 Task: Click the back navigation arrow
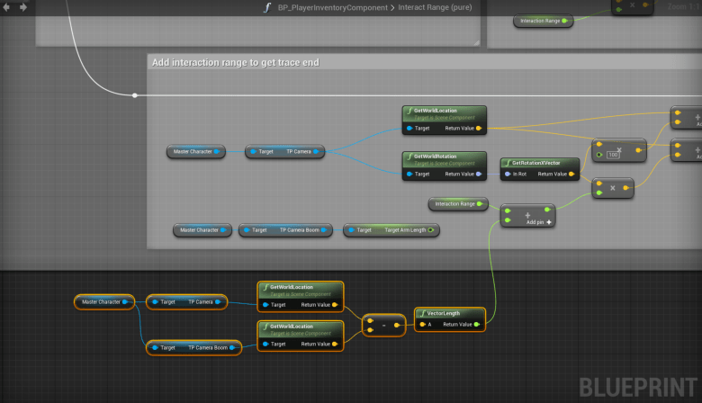click(8, 6)
